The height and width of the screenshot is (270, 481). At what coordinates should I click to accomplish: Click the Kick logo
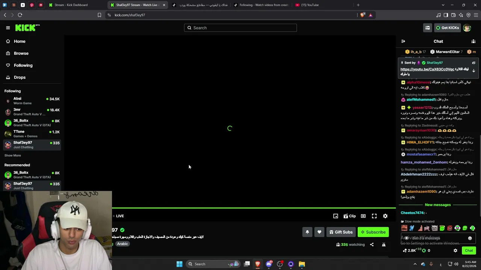27,28
